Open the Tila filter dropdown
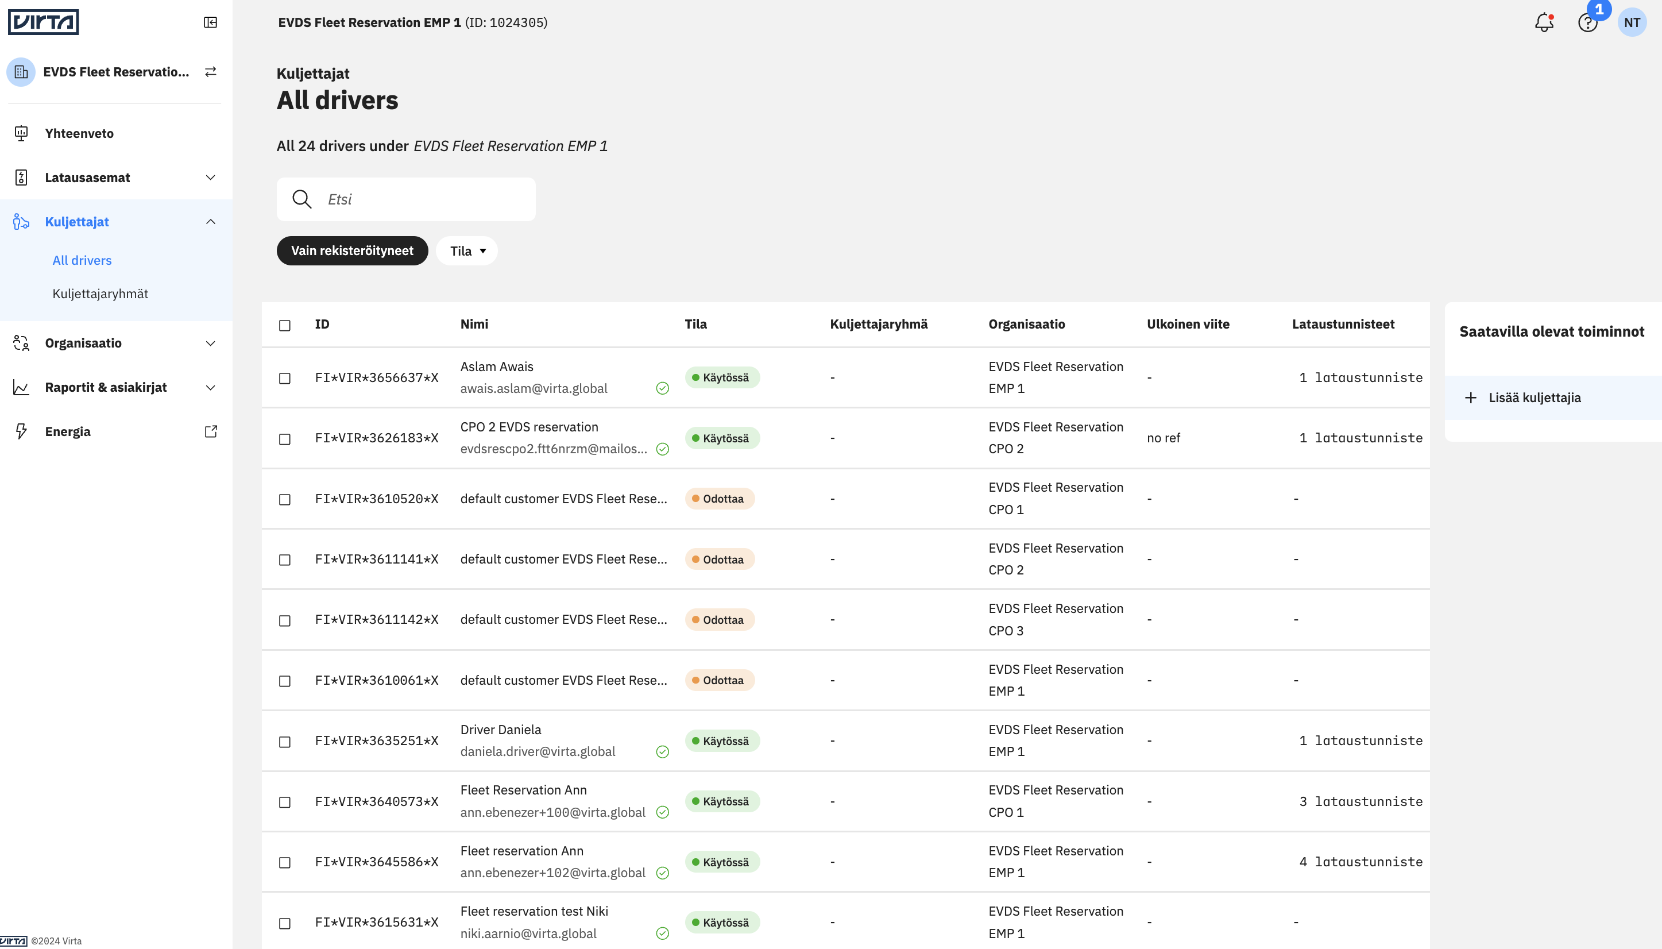Image resolution: width=1662 pixels, height=949 pixels. (466, 251)
